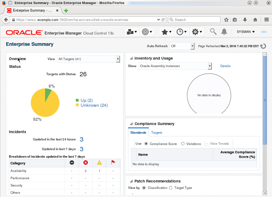Click the Security category row
The image size is (272, 197).
65,185
